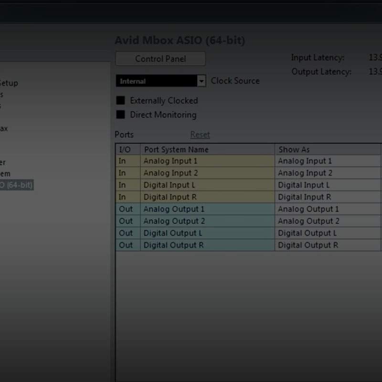Click the Show As column header
Screen dimensions: 382x382
pos(328,149)
